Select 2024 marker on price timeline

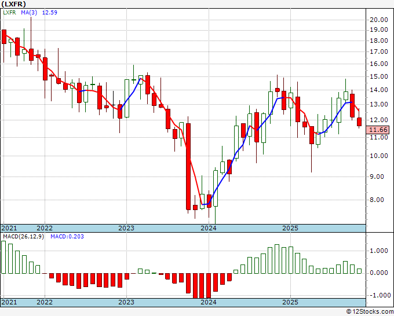(x=208, y=228)
